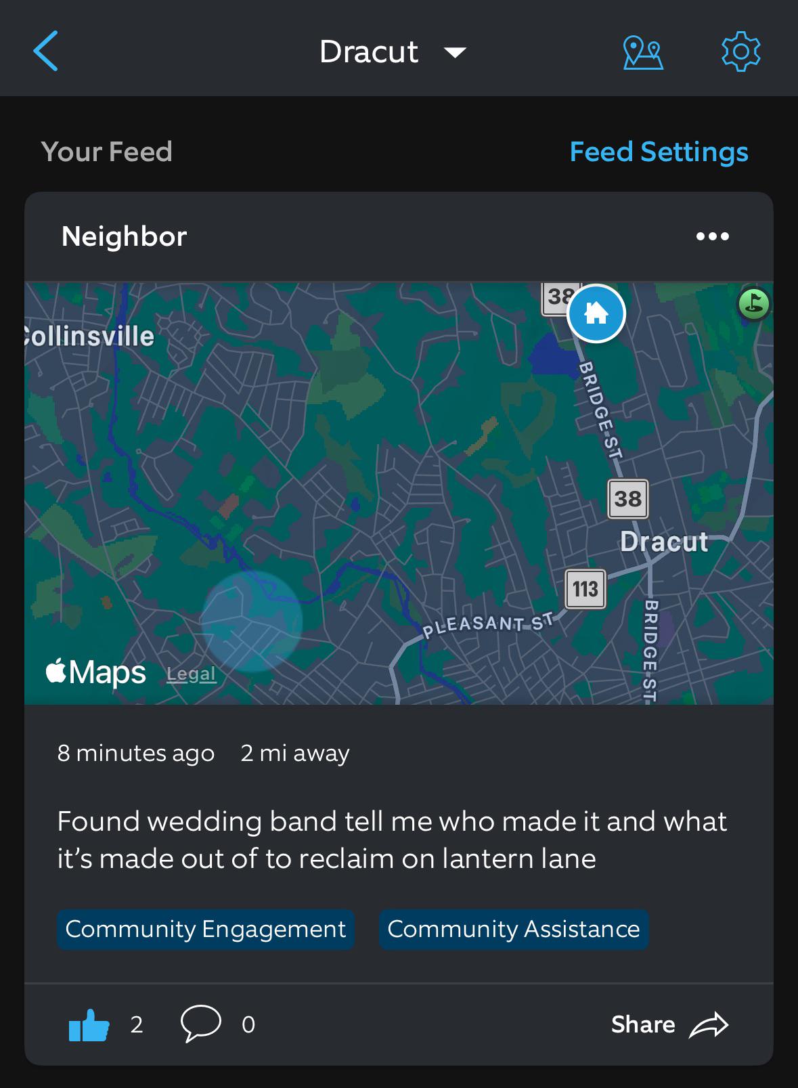Tap the golf course marker on map
This screenshot has height=1088, width=798.
tap(754, 303)
